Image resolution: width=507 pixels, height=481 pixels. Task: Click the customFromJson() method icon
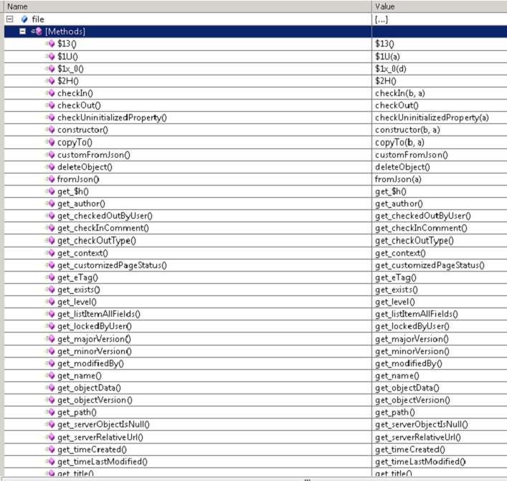[50, 155]
